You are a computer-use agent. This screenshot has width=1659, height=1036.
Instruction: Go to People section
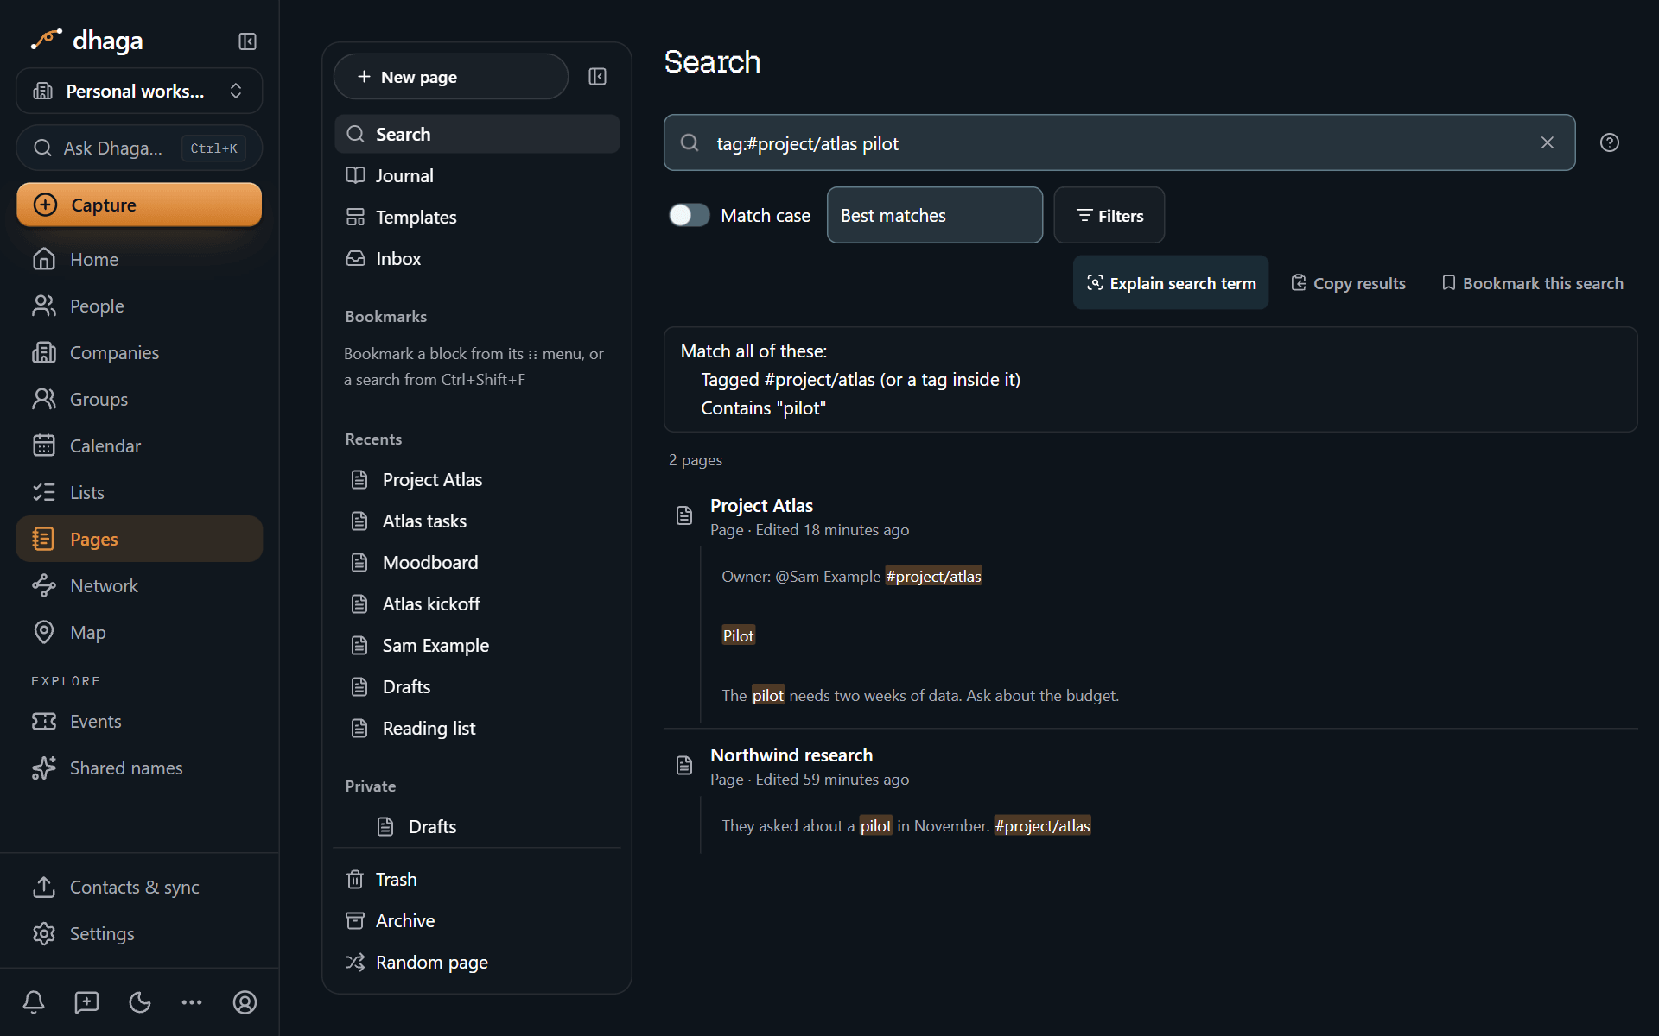tap(139, 306)
